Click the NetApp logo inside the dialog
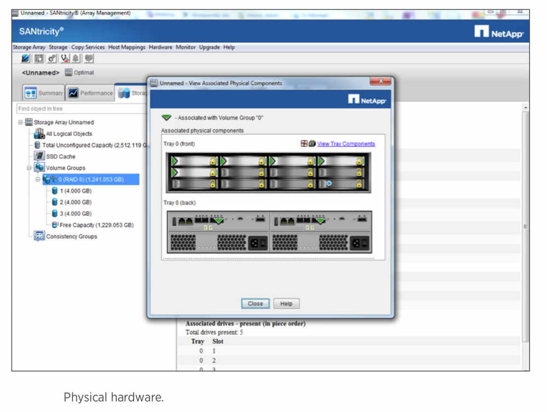The height and width of the screenshot is (412, 547). [x=367, y=100]
